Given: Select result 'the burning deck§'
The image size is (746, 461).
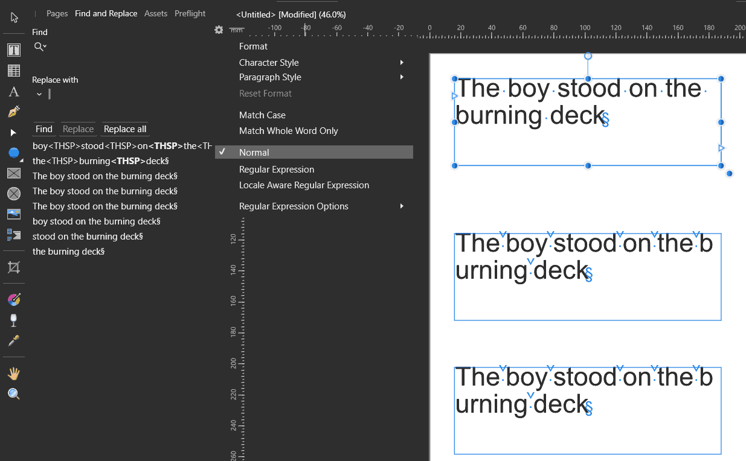Looking at the screenshot, I should (x=69, y=252).
